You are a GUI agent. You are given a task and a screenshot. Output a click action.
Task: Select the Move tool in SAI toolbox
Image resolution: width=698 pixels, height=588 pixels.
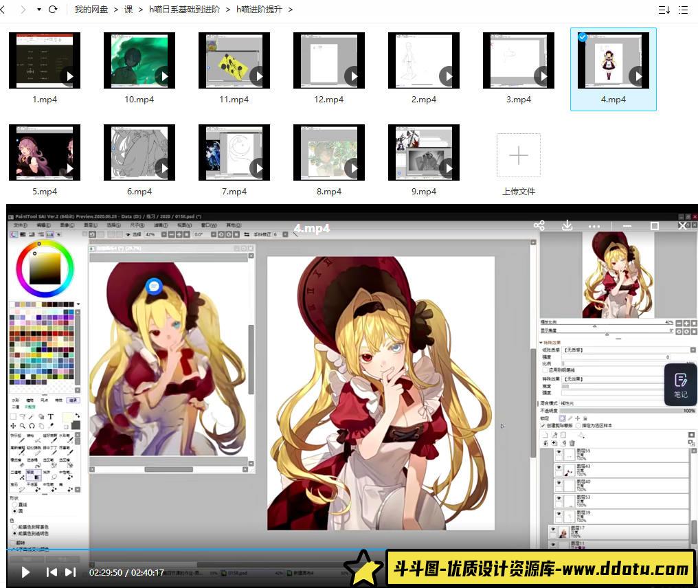click(x=13, y=426)
